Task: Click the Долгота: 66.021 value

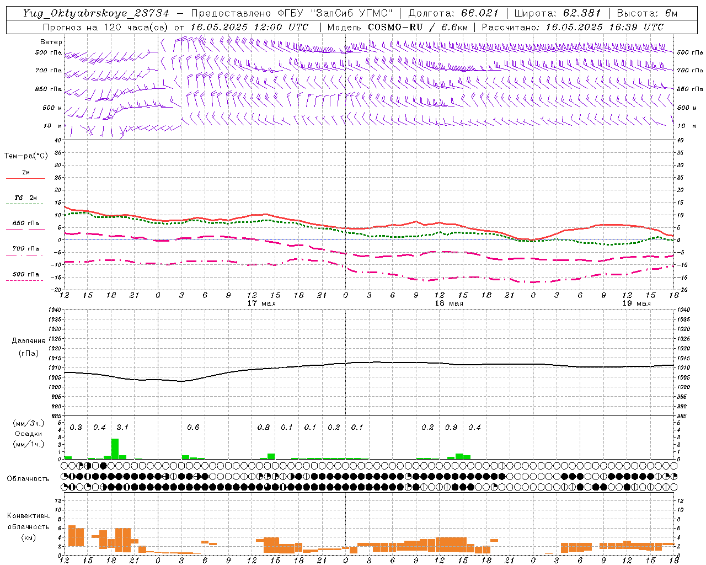Action: click(x=453, y=13)
